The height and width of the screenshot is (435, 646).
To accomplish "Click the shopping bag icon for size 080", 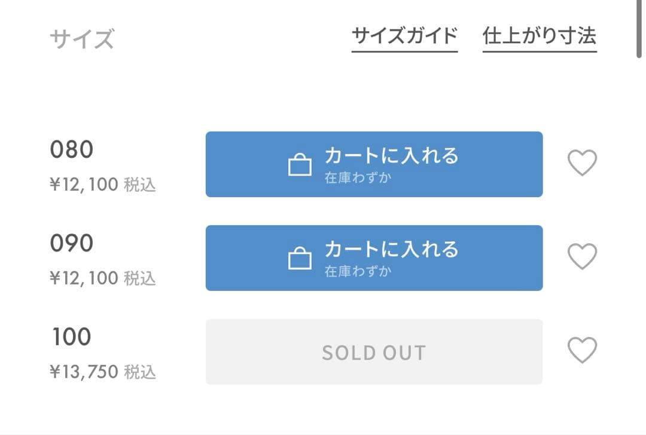I will (300, 165).
